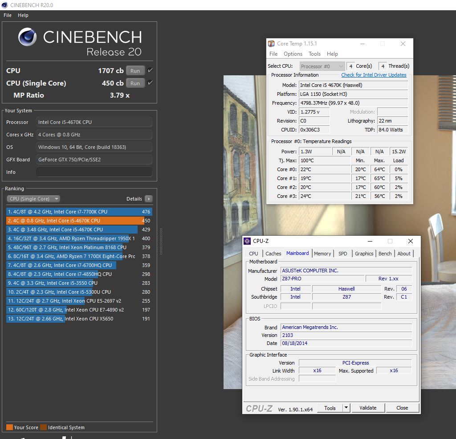The image size is (456, 439).
Task: Switch to Bench tab in CPU-Z
Action: click(385, 254)
